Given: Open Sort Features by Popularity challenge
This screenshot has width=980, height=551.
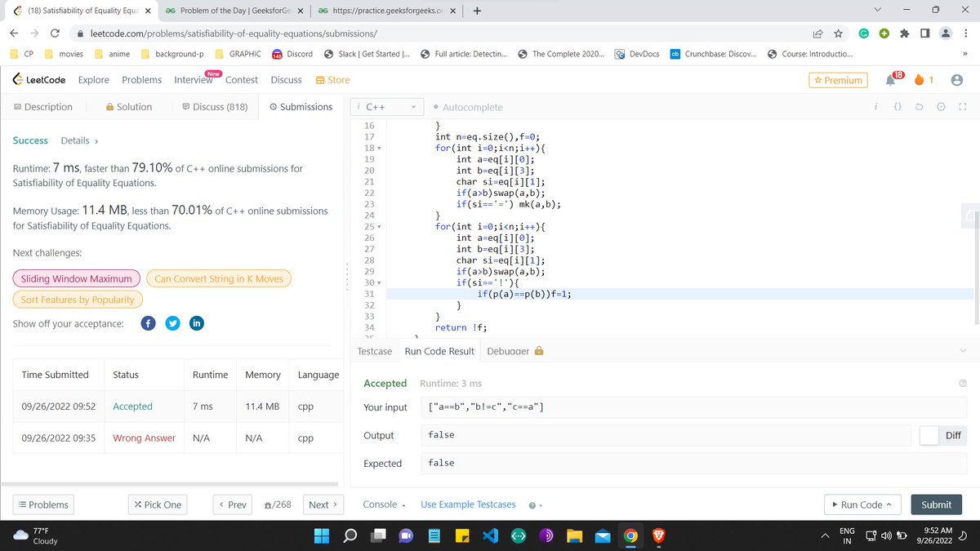Looking at the screenshot, I should (x=78, y=300).
